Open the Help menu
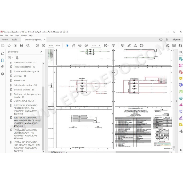Viewport: 183px width, 183px height. coord(31,35)
